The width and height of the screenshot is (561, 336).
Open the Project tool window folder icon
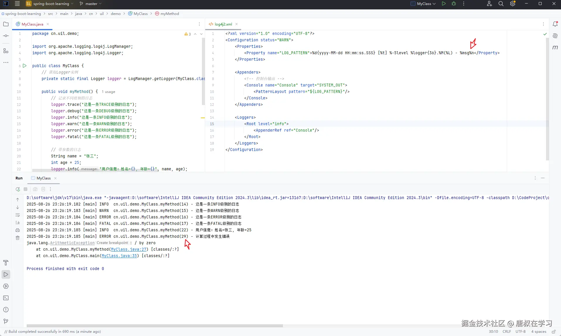[6, 24]
